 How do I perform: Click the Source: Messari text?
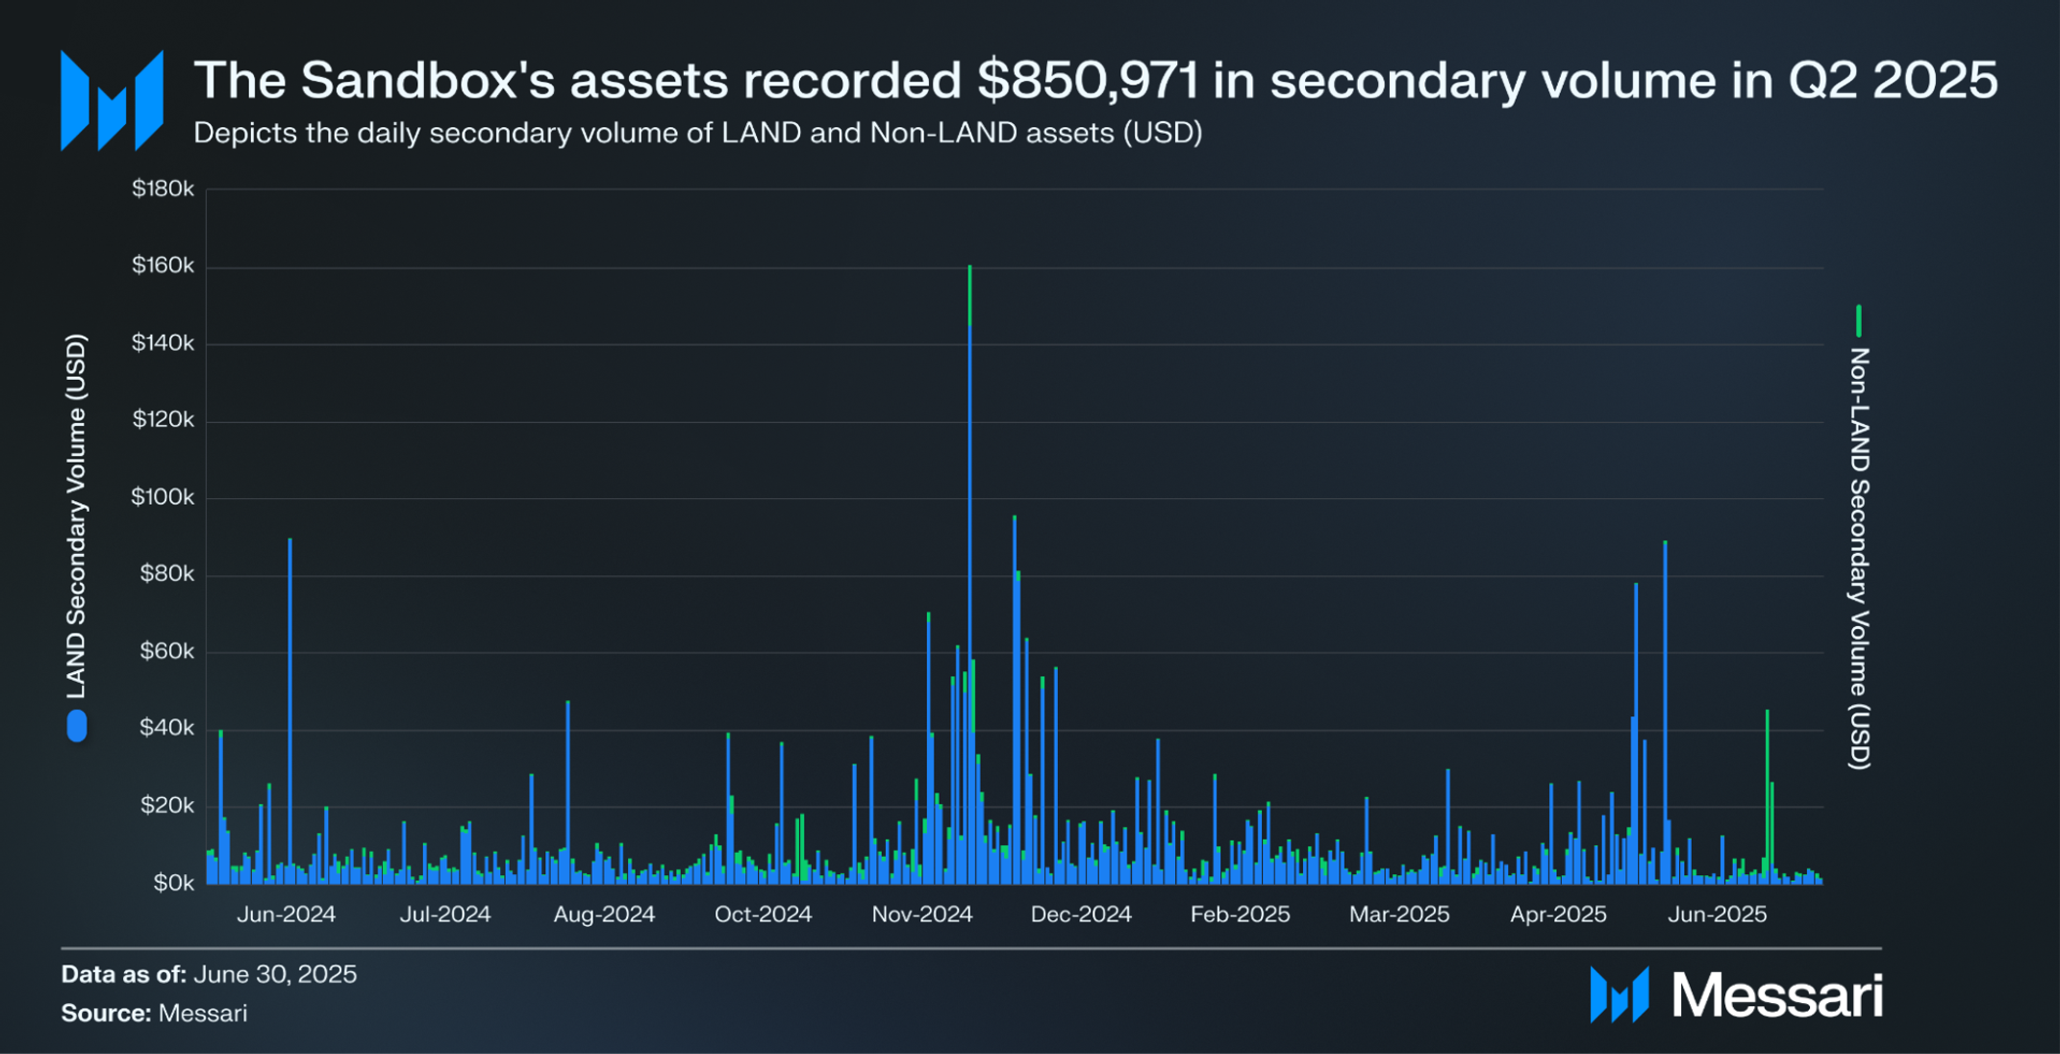pyautogui.click(x=154, y=1014)
